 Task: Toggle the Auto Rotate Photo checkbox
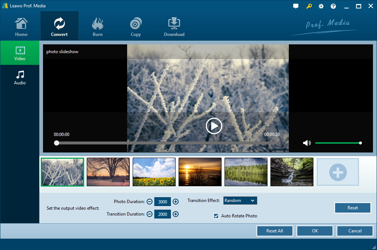tap(216, 216)
